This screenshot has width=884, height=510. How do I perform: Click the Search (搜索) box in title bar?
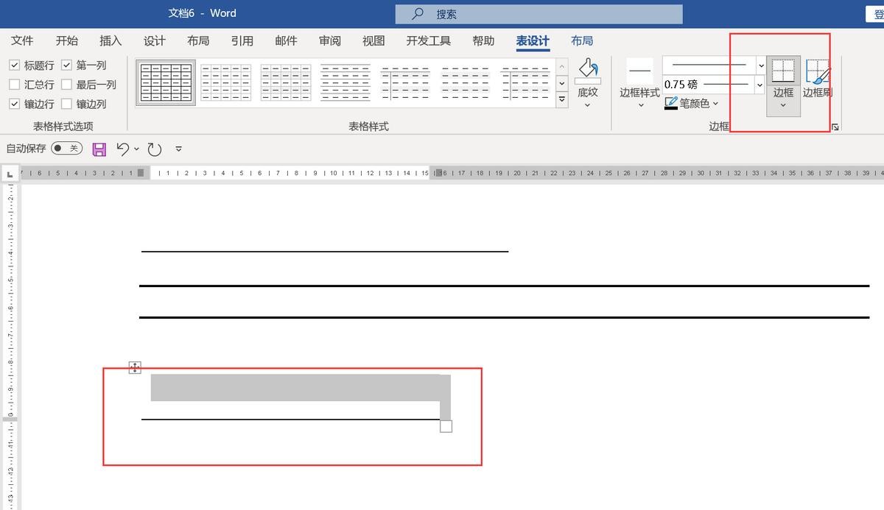539,14
